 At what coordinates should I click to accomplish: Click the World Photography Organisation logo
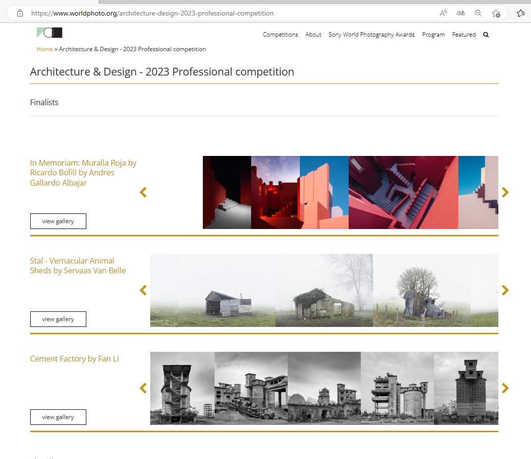49,33
